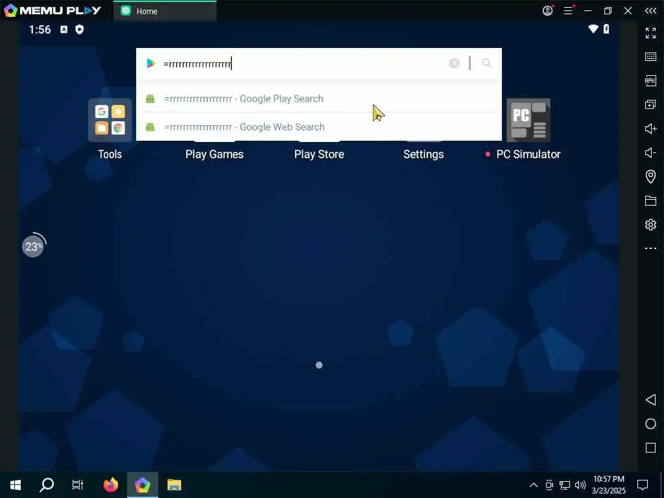
Task: Open Windows Task View
Action: pos(78,485)
